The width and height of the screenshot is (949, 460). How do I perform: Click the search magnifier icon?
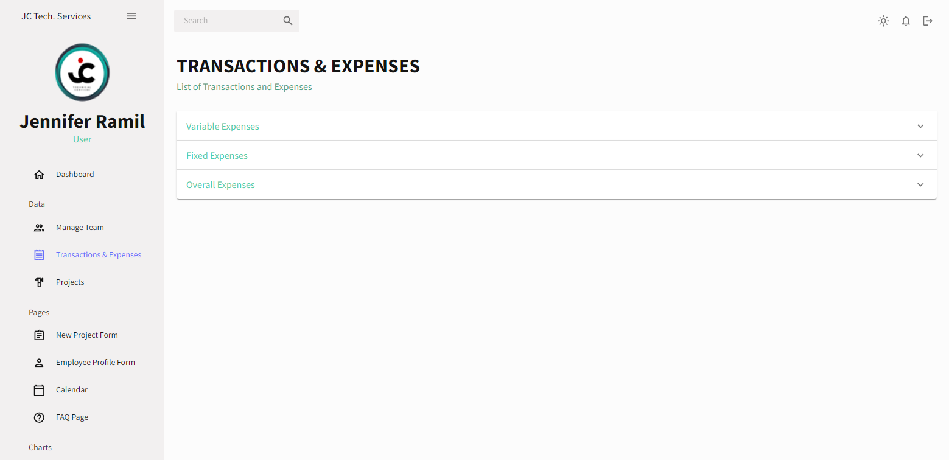click(x=288, y=21)
